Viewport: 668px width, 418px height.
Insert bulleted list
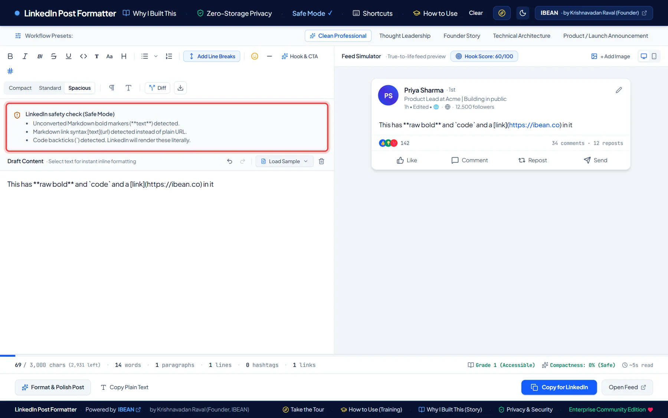pos(145,56)
